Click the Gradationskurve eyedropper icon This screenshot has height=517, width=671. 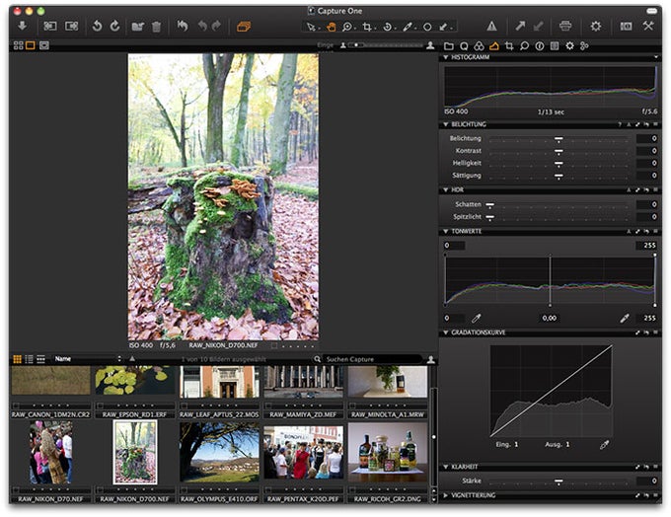[604, 445]
